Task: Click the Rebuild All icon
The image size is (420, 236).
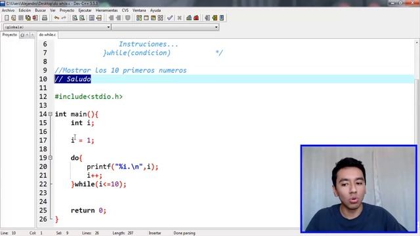Action: pyautogui.click(x=160, y=18)
